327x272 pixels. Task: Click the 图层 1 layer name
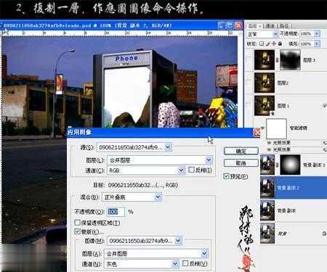(x=283, y=106)
